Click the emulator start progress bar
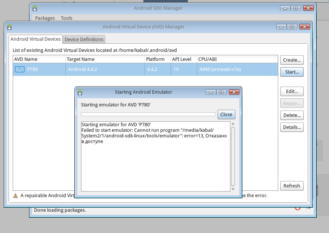Screen dimensions: 329x233 point(148,114)
